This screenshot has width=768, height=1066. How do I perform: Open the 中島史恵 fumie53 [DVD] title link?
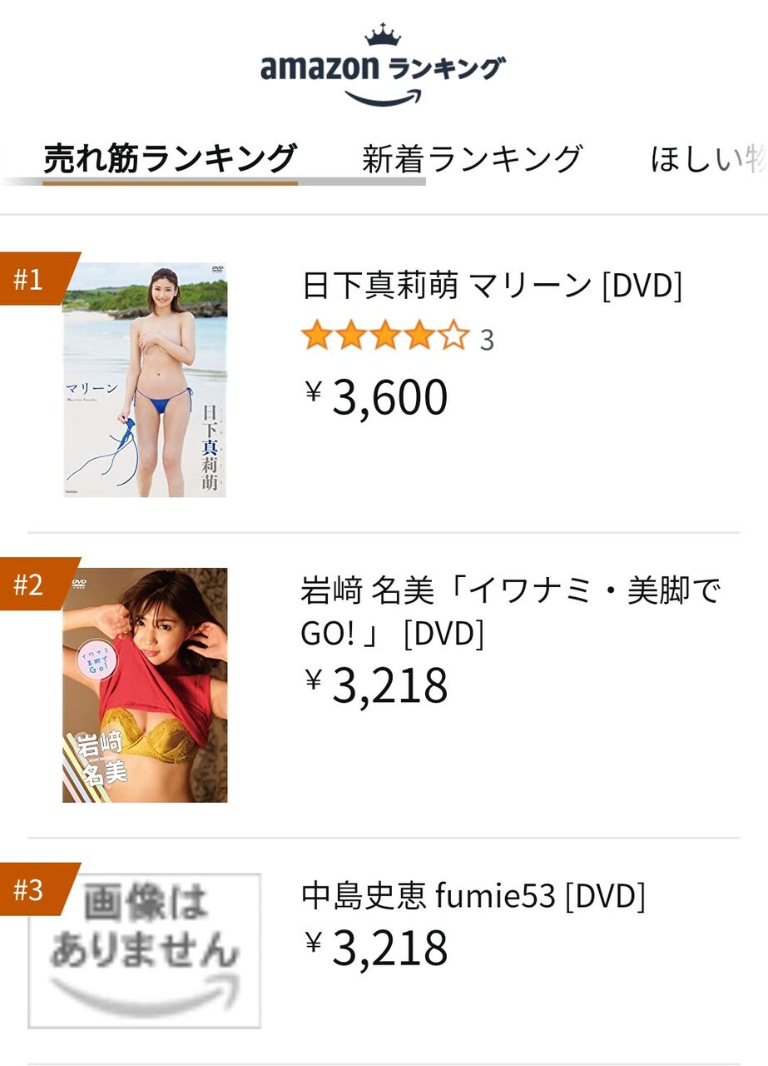473,896
